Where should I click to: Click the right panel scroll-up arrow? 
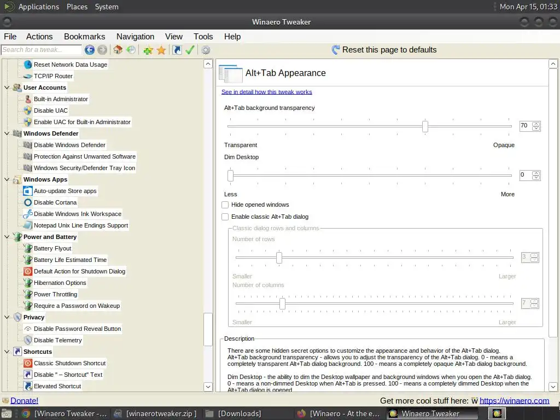pyautogui.click(x=553, y=64)
